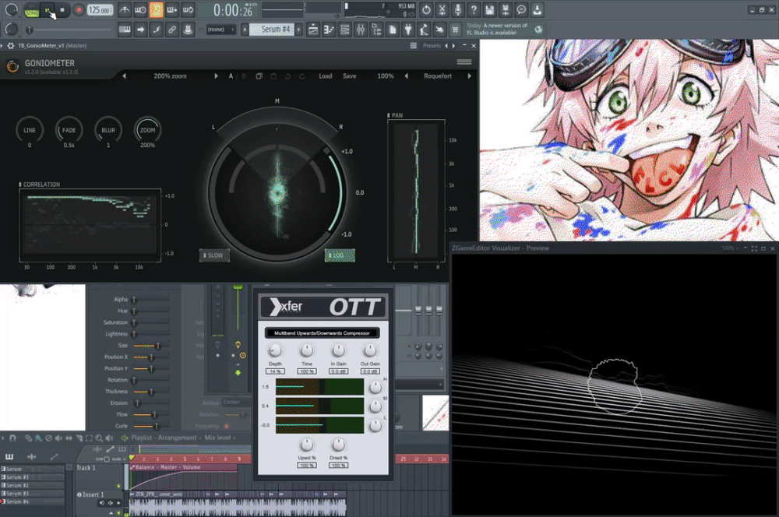The image size is (779, 517).
Task: Toggle typing keyboard to piano icon
Action: pyautogui.click(x=125, y=30)
